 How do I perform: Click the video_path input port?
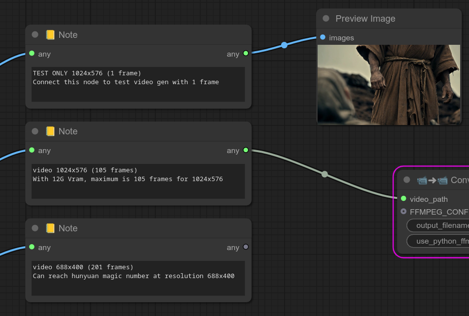(403, 199)
